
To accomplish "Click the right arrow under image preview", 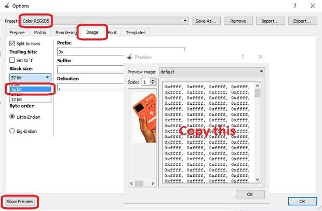I will (x=153, y=184).
